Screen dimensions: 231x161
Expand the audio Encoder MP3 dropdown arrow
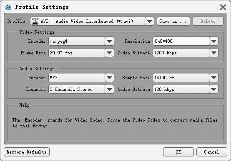(x=109, y=78)
